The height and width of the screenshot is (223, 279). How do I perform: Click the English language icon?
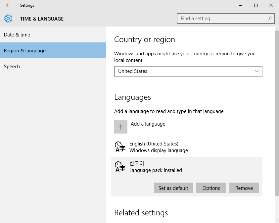[x=120, y=147]
